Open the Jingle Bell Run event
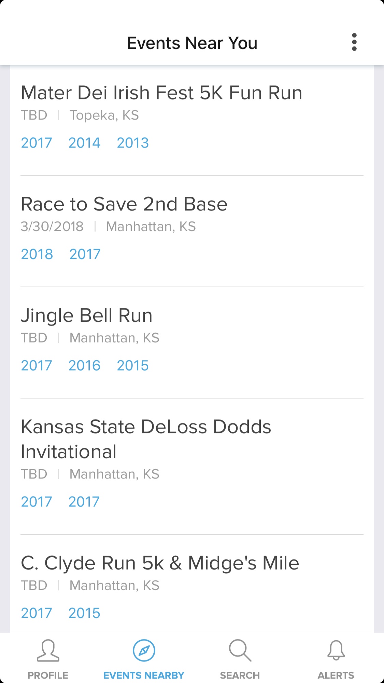The width and height of the screenshot is (384, 683). (x=87, y=316)
